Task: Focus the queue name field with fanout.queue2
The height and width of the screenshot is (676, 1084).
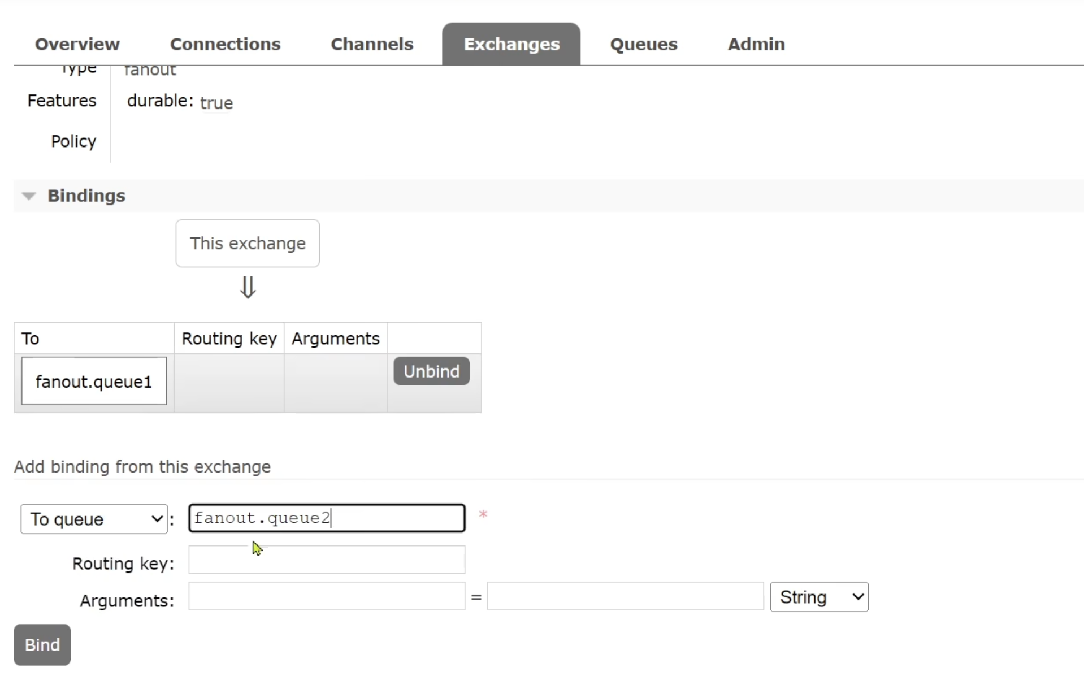Action: point(326,518)
